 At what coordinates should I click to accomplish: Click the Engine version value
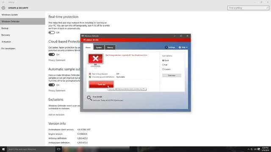click(x=82, y=134)
